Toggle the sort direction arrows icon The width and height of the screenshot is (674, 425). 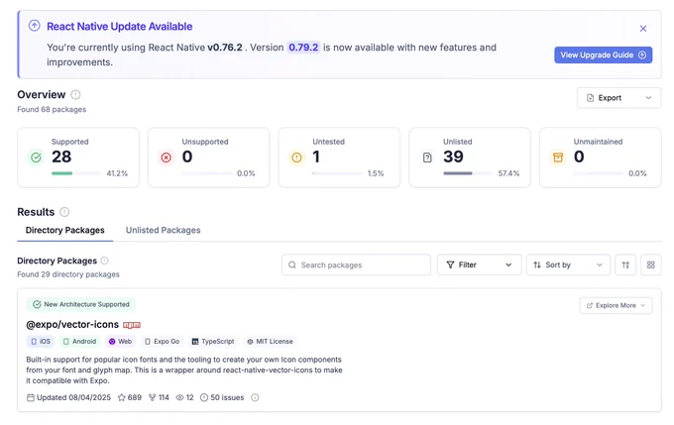click(625, 265)
